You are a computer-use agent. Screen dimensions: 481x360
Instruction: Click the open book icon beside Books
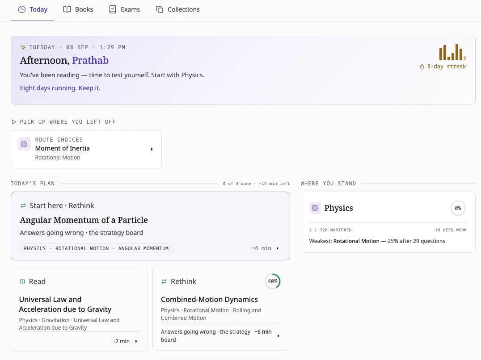[x=67, y=9]
